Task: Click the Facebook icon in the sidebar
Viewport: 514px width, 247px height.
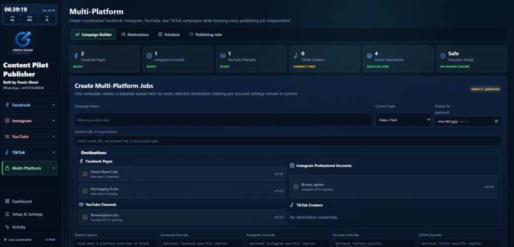Action: pos(7,105)
